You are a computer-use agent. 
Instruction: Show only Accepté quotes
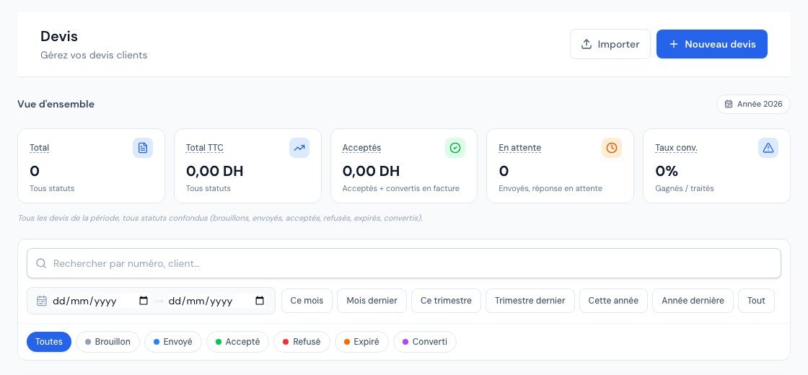click(237, 342)
